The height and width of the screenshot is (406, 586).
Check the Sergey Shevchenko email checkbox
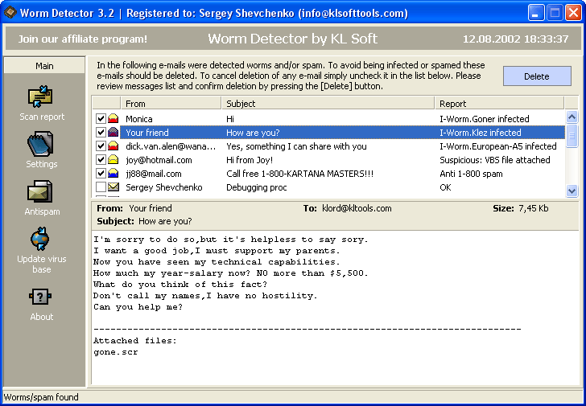coord(101,187)
